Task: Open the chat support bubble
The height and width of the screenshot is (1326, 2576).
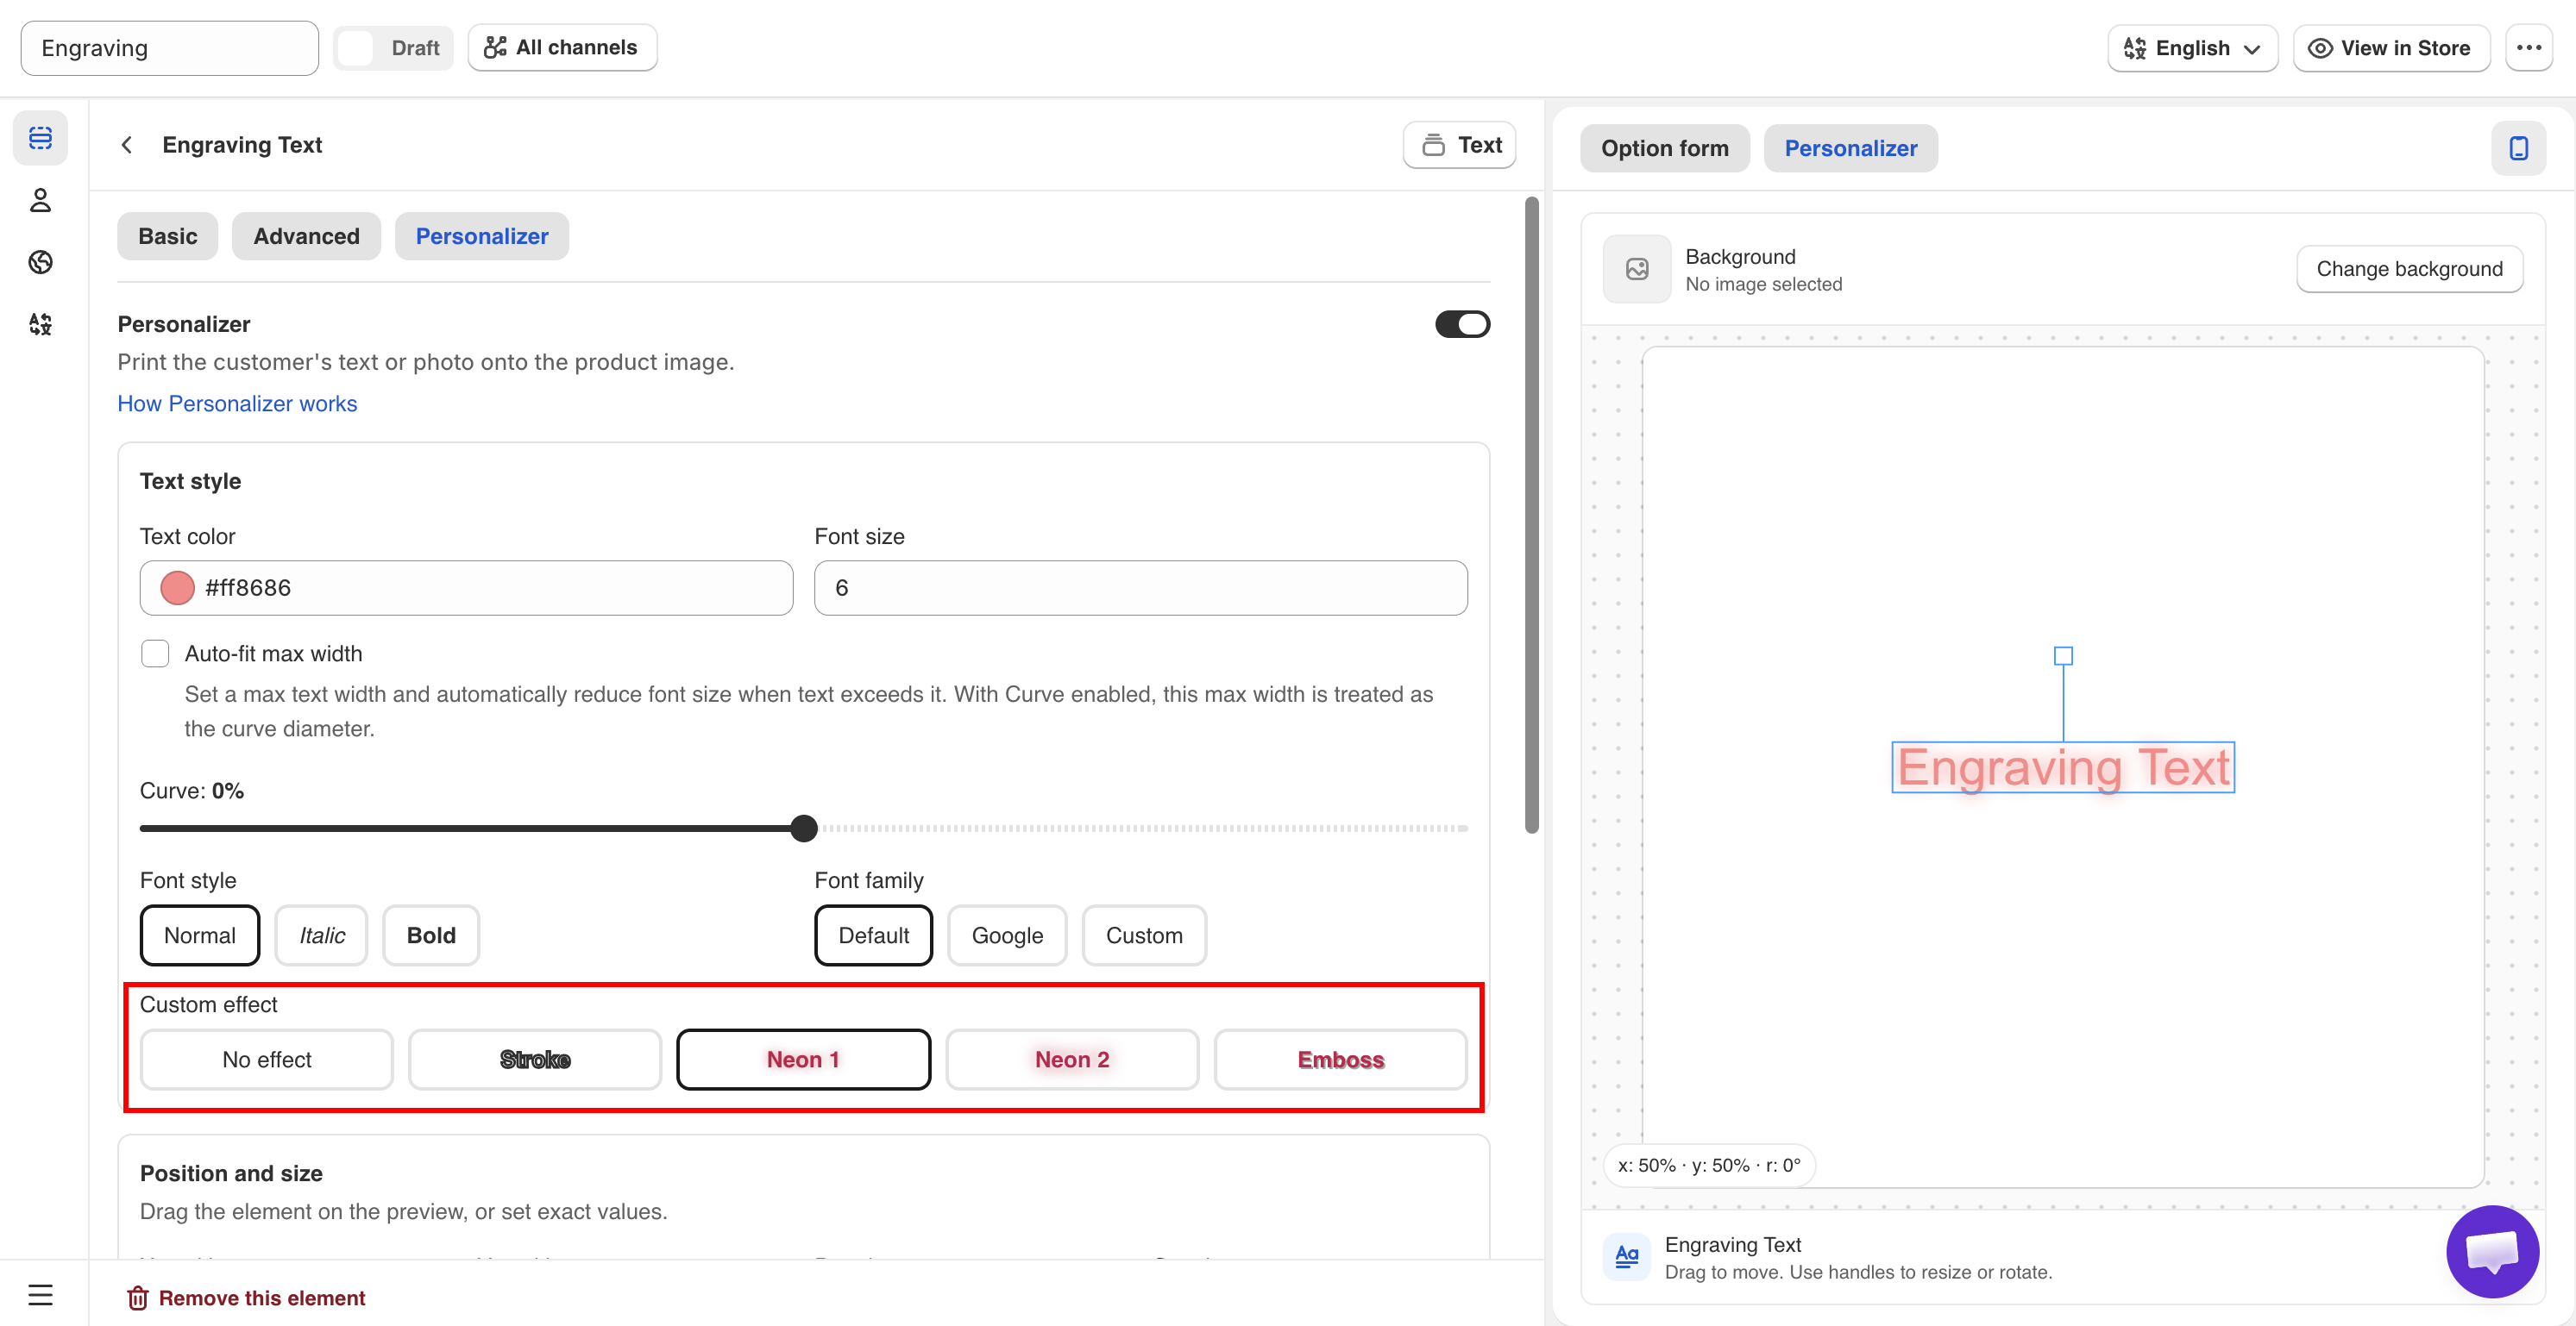Action: point(2492,1251)
